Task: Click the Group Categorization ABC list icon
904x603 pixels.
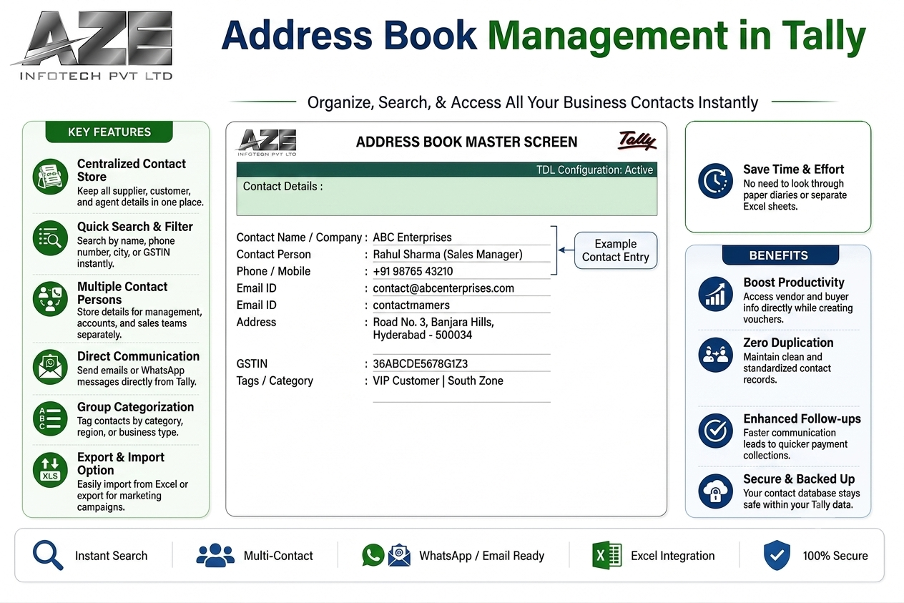Action: click(51, 418)
